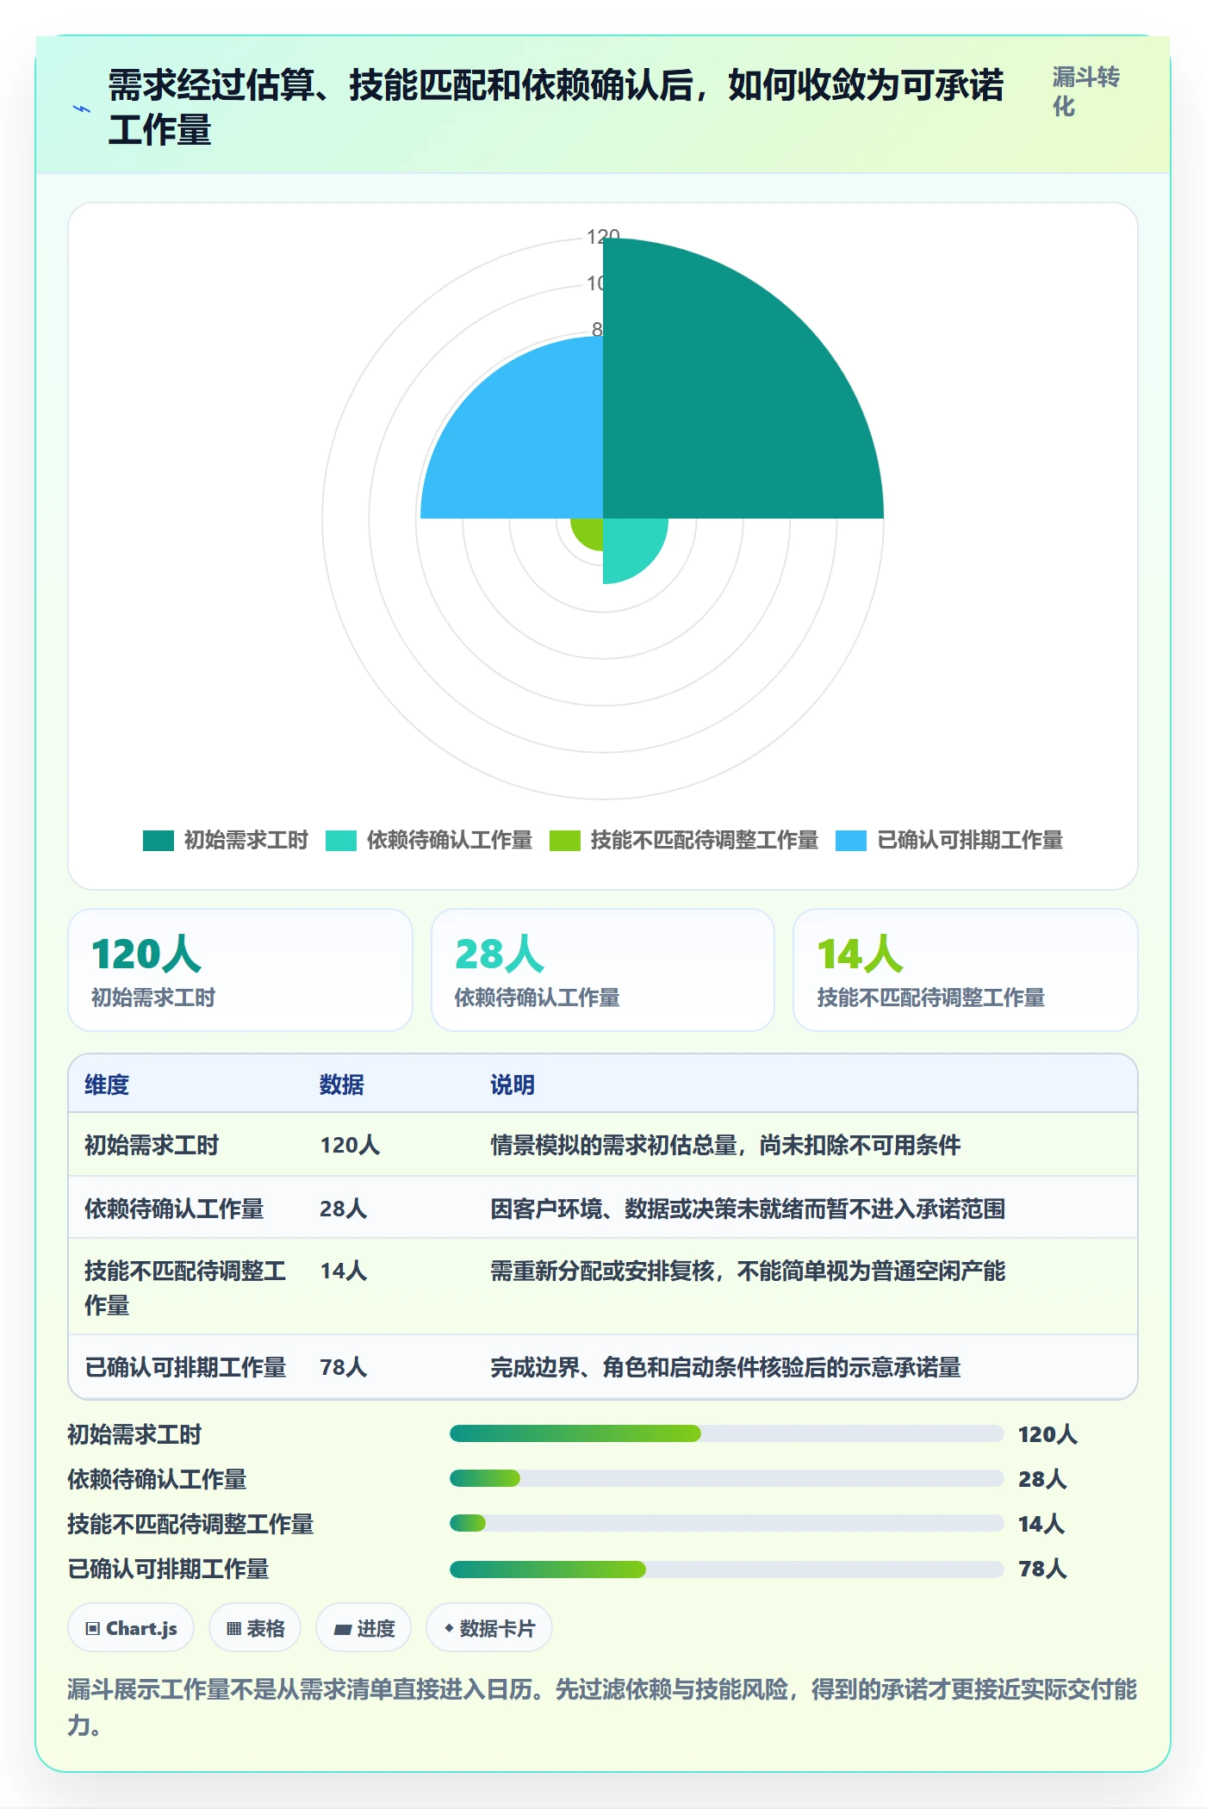Select the 120人 初始需求工时 data card
The width and height of the screenshot is (1206, 1809).
[x=240, y=970]
